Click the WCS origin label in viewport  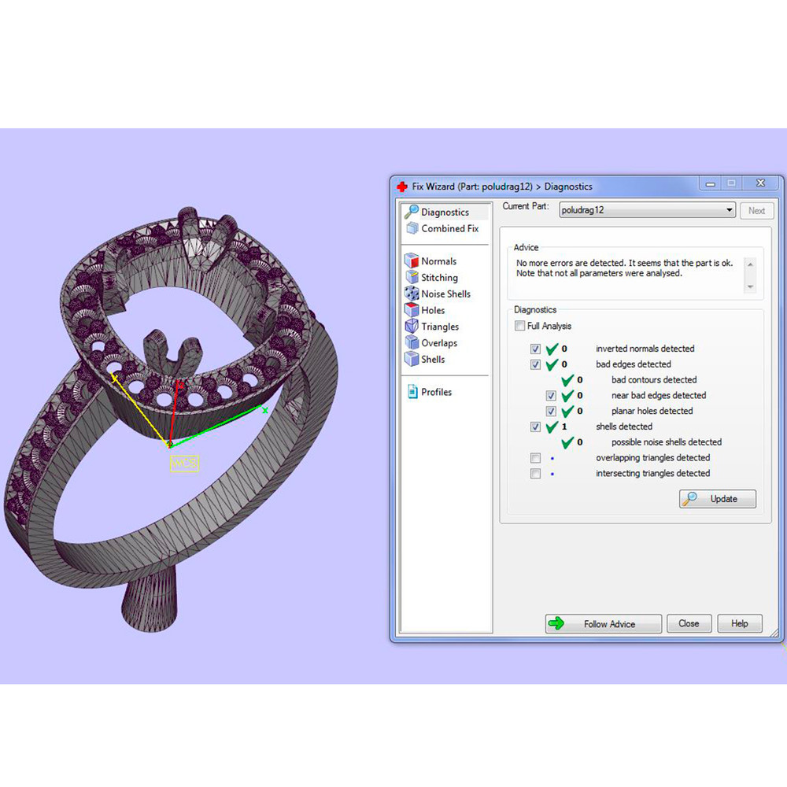pyautogui.click(x=184, y=464)
